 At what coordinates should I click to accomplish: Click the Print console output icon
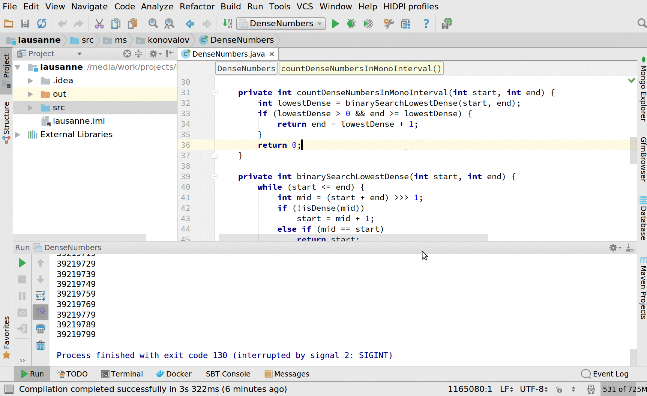41,329
